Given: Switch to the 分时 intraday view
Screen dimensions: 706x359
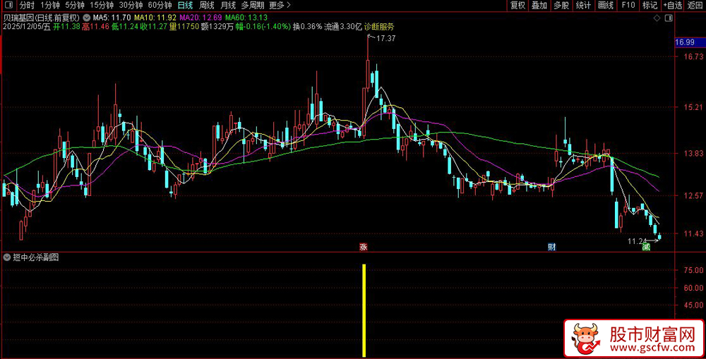Looking at the screenshot, I should [x=27, y=6].
